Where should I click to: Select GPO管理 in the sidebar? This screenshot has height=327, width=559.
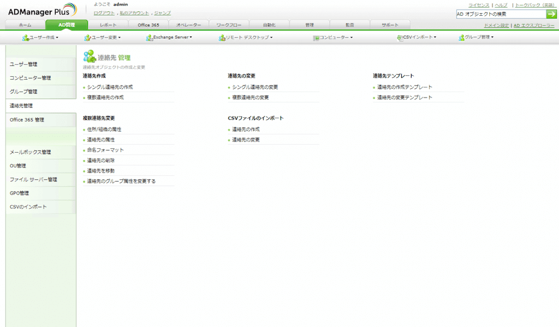40,193
